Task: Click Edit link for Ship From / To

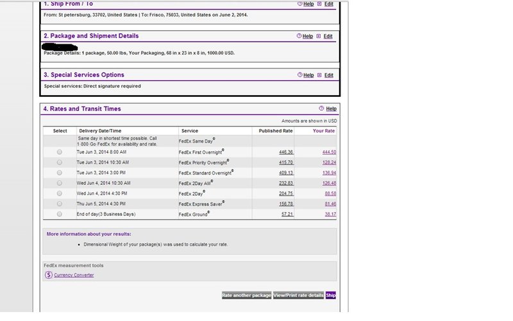Action: coord(329,4)
